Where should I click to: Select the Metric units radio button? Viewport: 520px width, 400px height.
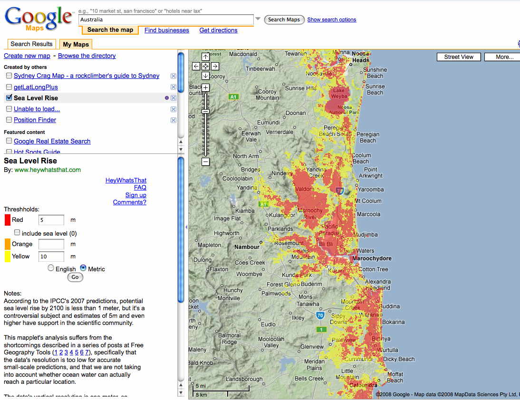tap(83, 268)
